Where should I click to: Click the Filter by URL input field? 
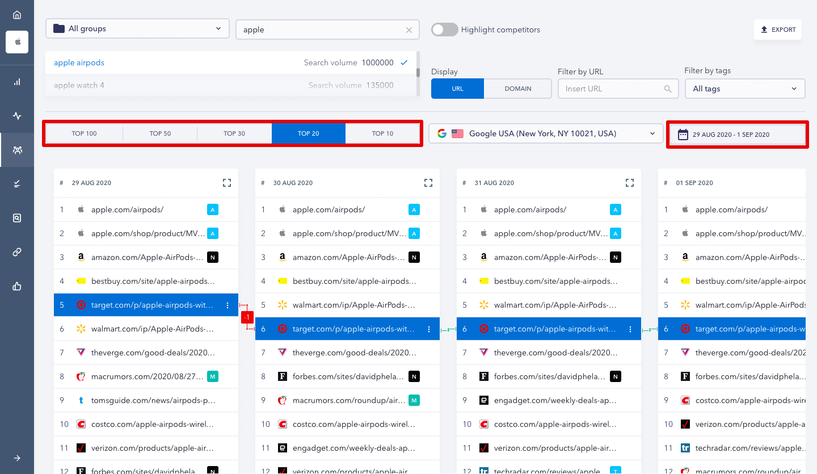point(618,89)
